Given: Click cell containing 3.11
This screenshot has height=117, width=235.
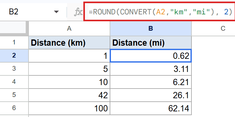Looking at the screenshot, I should click(151, 69).
